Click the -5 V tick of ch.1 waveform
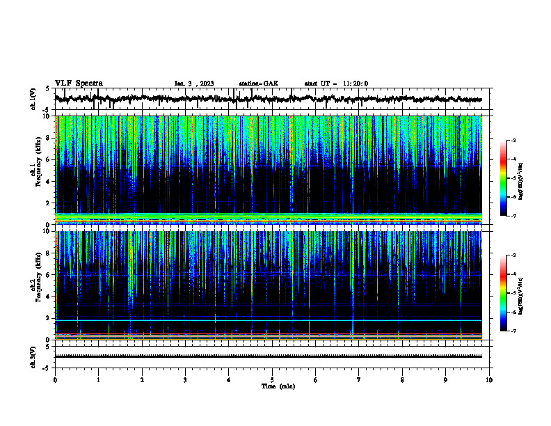 pos(46,110)
